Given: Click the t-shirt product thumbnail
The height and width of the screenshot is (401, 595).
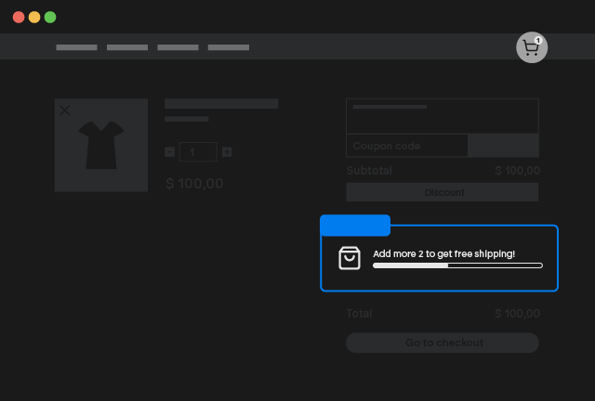Looking at the screenshot, I should point(100,146).
